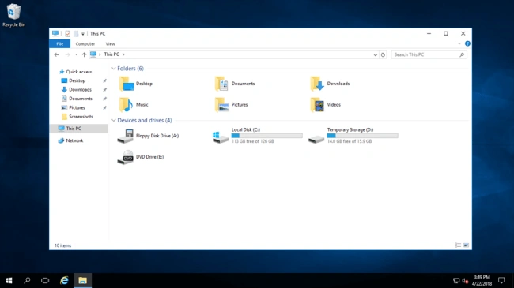Open the Pictures folder icon
This screenshot has width=514, height=288.
point(222,105)
